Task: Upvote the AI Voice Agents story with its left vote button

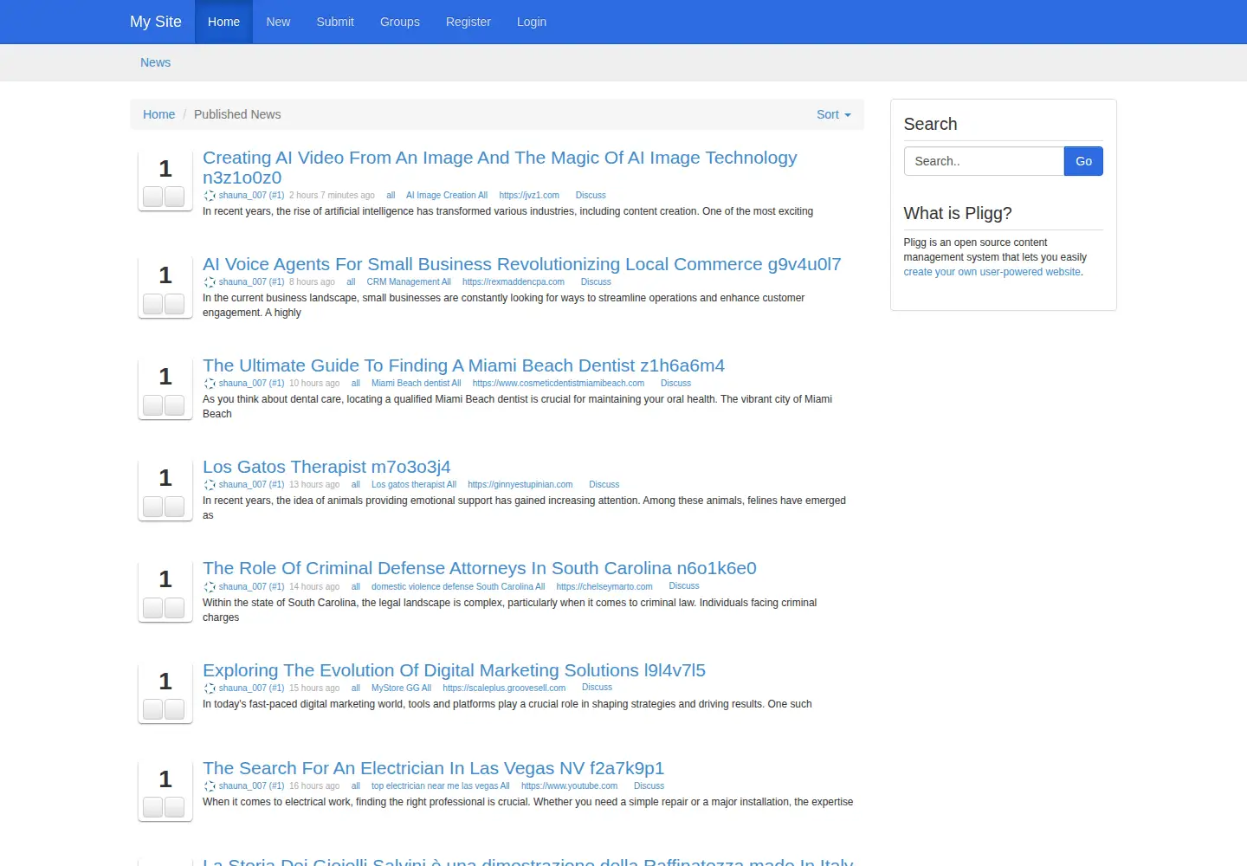Action: (x=153, y=304)
